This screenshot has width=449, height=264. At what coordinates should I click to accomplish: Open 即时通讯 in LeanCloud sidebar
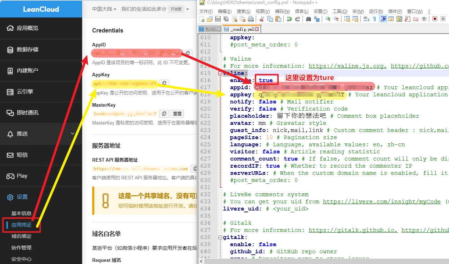41,113
